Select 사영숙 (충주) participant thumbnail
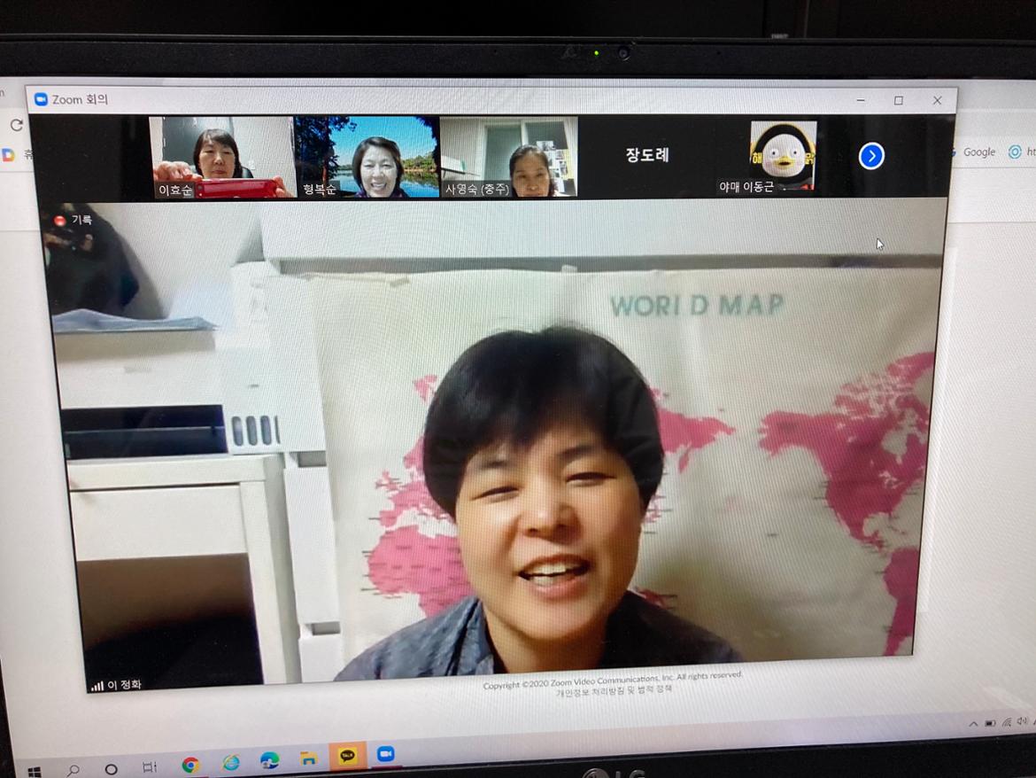The height and width of the screenshot is (778, 1036). coord(508,158)
